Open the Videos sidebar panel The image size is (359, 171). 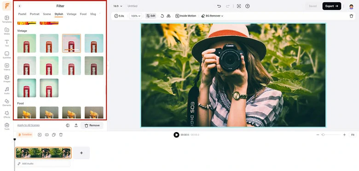click(7, 66)
